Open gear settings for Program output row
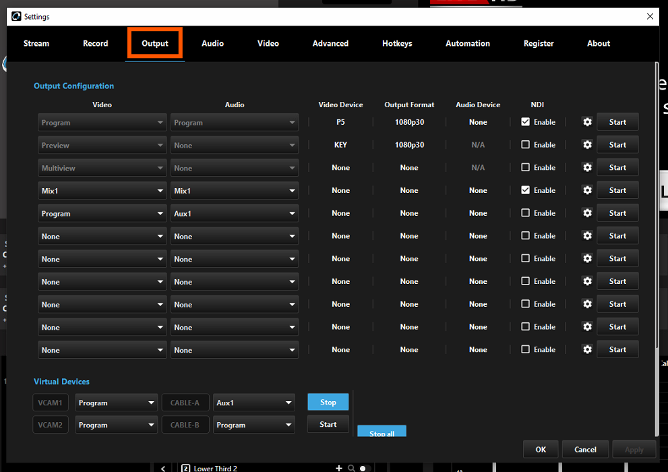Image resolution: width=668 pixels, height=472 pixels. (x=587, y=122)
